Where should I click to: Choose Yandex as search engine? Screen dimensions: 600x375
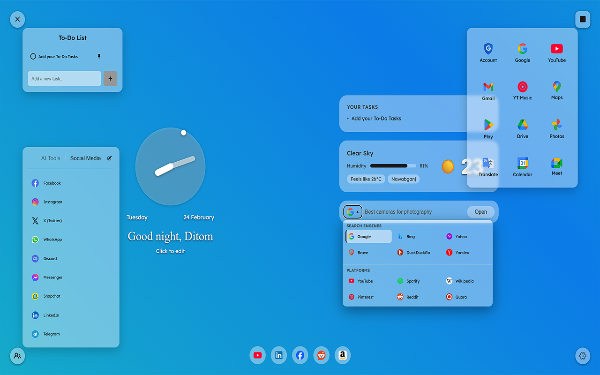(467, 253)
